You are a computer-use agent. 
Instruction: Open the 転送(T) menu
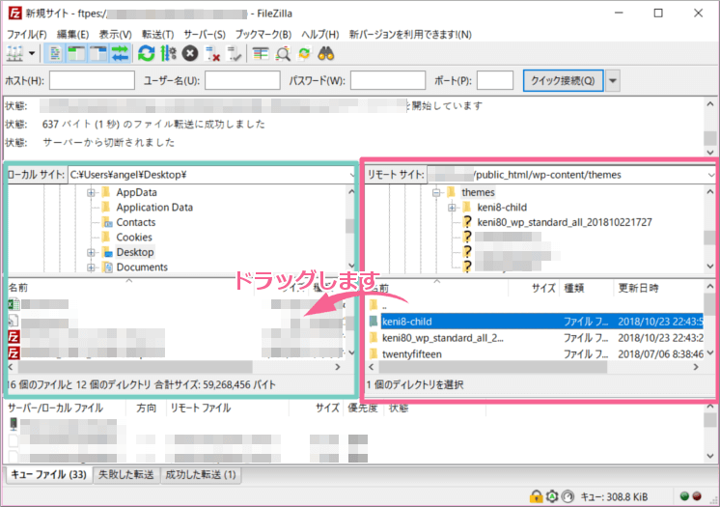coord(157,35)
